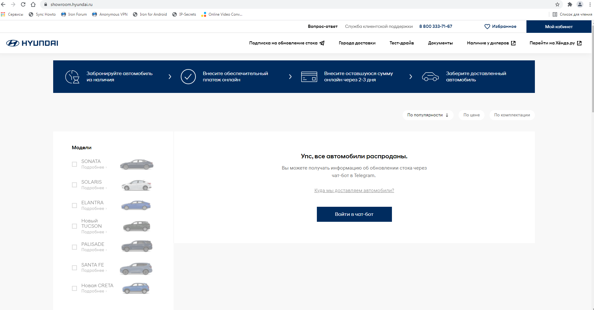Image resolution: width=594 pixels, height=310 pixels.
Task: Open the Сервисы apps bookmark
Action: (12, 14)
